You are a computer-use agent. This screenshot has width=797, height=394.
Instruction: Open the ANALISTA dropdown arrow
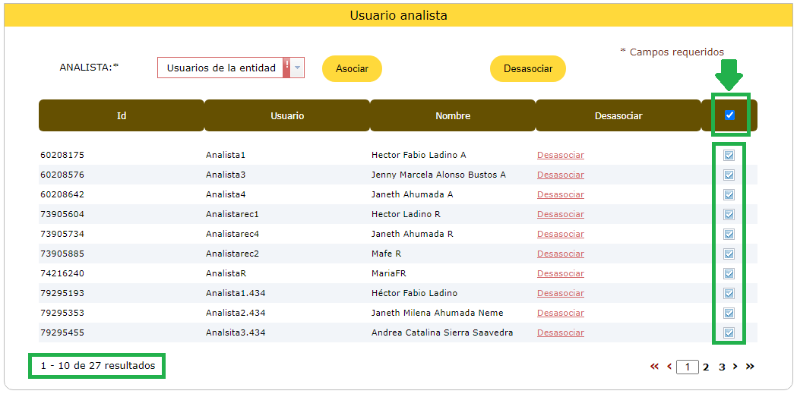click(x=298, y=68)
